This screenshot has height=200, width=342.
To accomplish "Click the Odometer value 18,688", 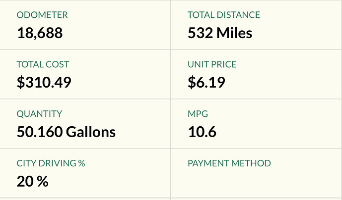I will 40,33.
